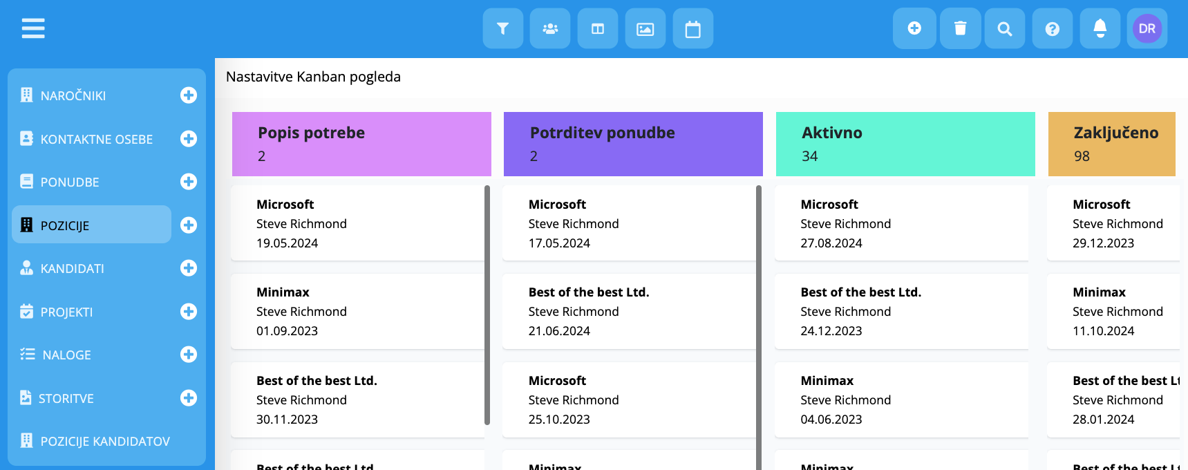This screenshot has width=1188, height=470.
Task: Open notifications bell
Action: [x=1100, y=28]
